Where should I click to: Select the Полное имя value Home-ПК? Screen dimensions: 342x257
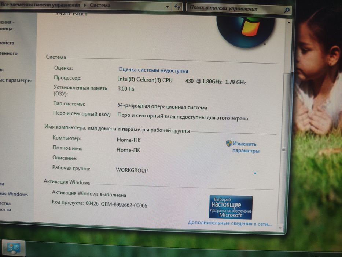128,150
